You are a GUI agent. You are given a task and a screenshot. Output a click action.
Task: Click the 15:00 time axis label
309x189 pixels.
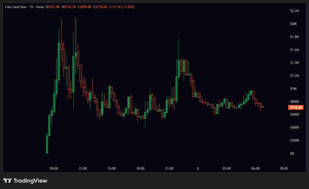coord(111,168)
